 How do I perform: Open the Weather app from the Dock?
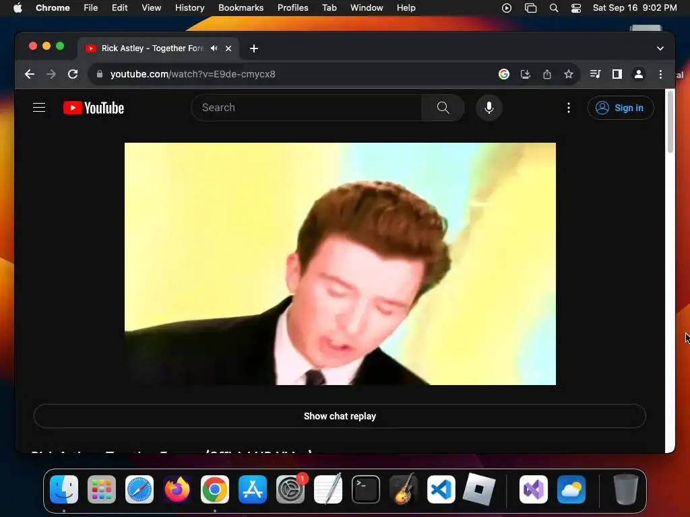[571, 489]
